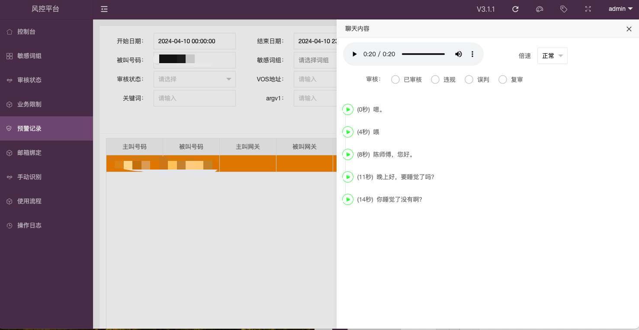
Task: Click the 使用流程 cube icon in sidebar
Action: (10, 201)
